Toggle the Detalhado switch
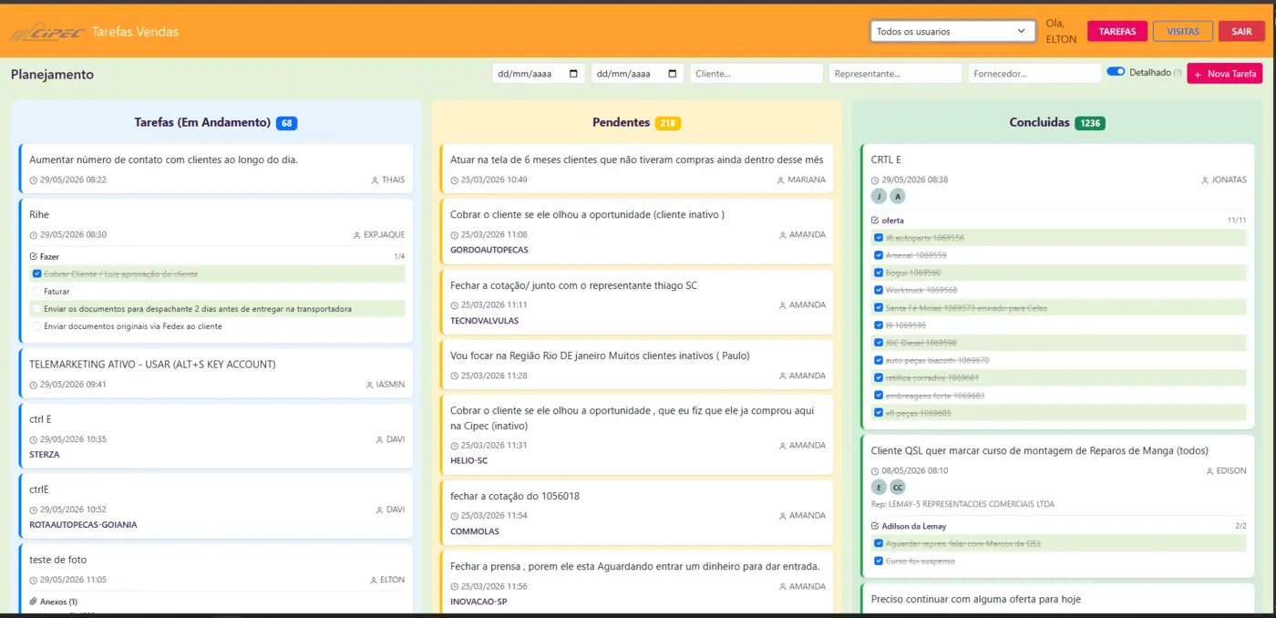The width and height of the screenshot is (1276, 618). pos(1116,72)
